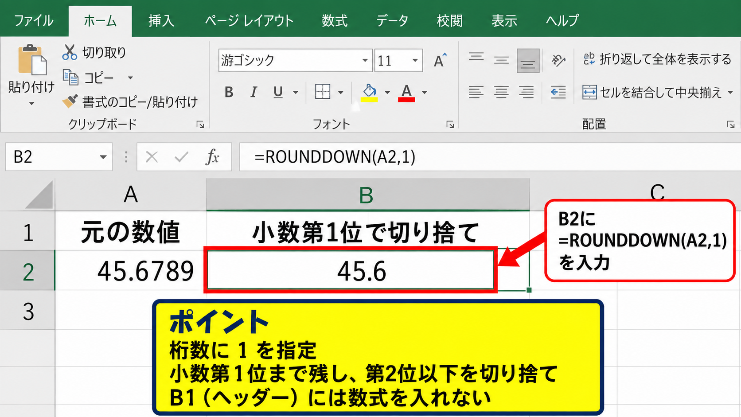Toggle align left button
This screenshot has width=741, height=417.
pyautogui.click(x=476, y=92)
